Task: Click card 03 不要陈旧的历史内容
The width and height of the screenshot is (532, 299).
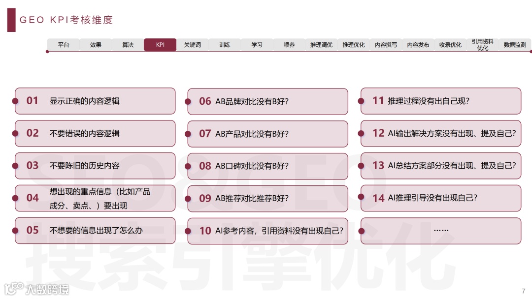Action: [95, 166]
